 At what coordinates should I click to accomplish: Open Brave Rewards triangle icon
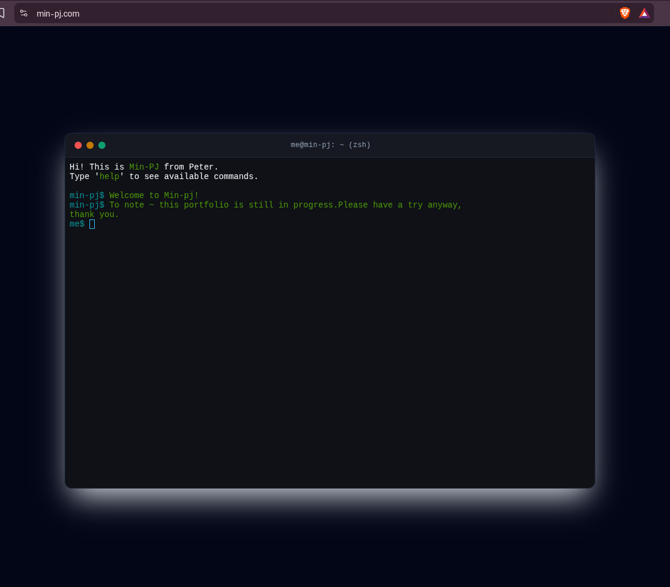click(644, 13)
